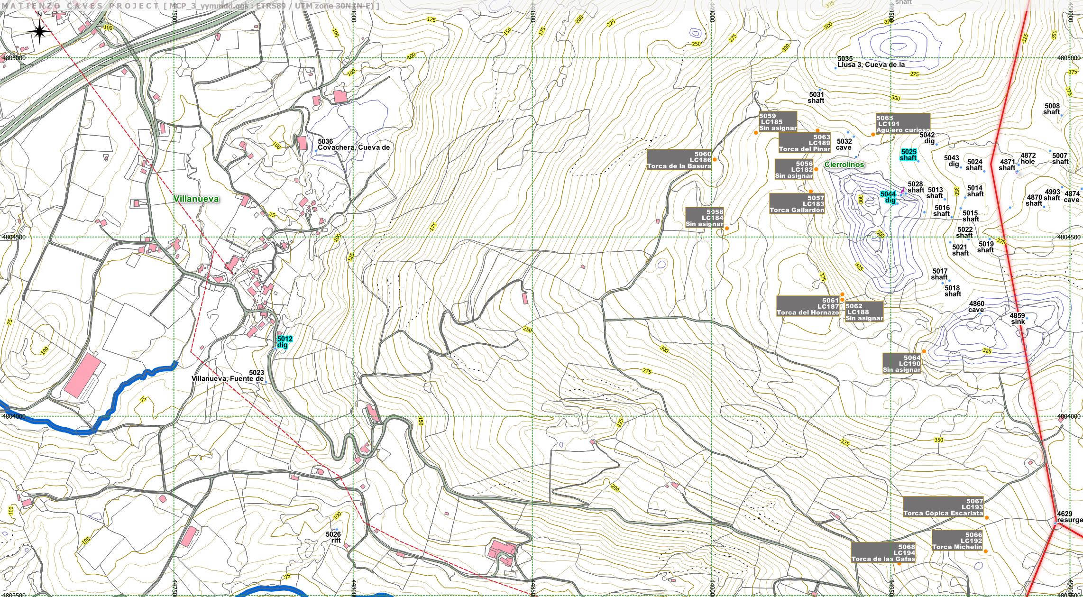Click the 5016 shaft label

[942, 211]
